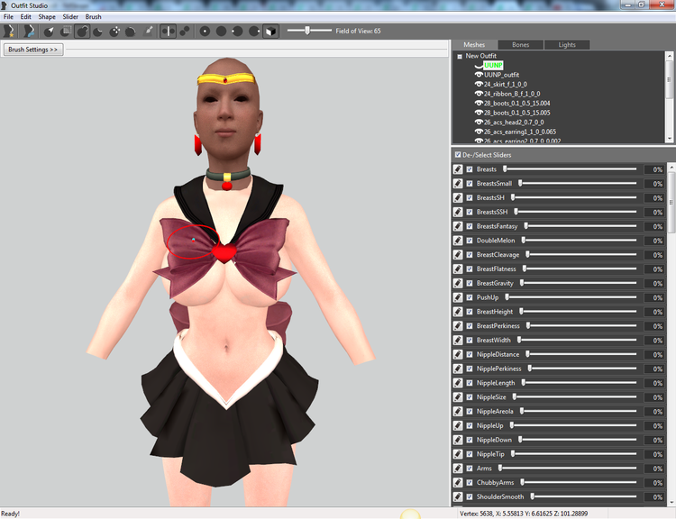Click the red heart brooch on model
This screenshot has height=519, width=676.
coord(224,252)
